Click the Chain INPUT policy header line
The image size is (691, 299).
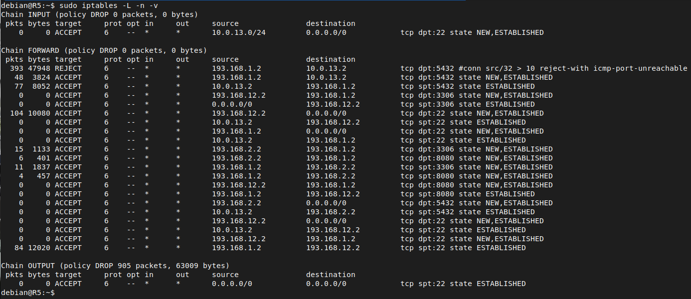[x=100, y=14]
